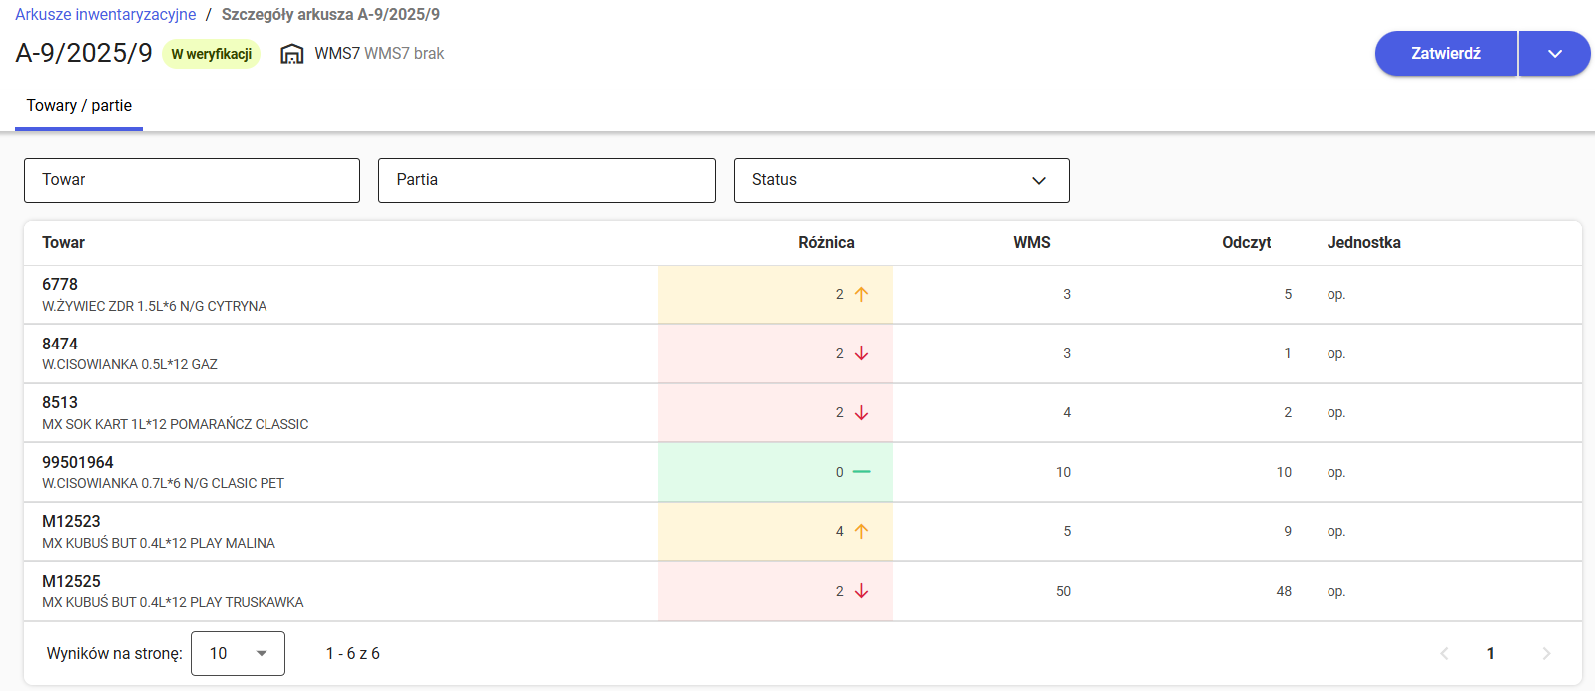Click the Różnica column header
This screenshot has width=1595, height=691.
(x=826, y=243)
